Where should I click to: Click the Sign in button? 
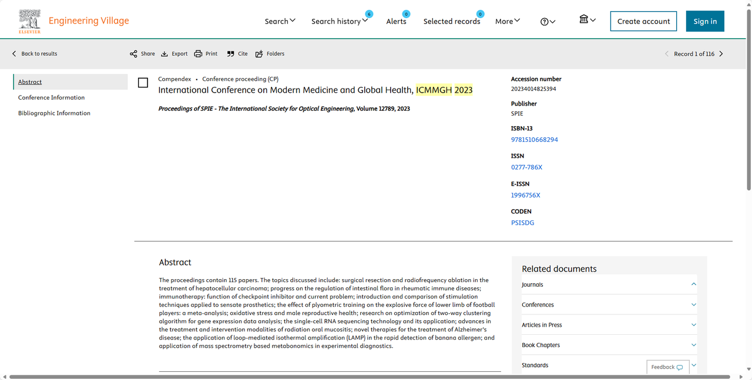[704, 21]
